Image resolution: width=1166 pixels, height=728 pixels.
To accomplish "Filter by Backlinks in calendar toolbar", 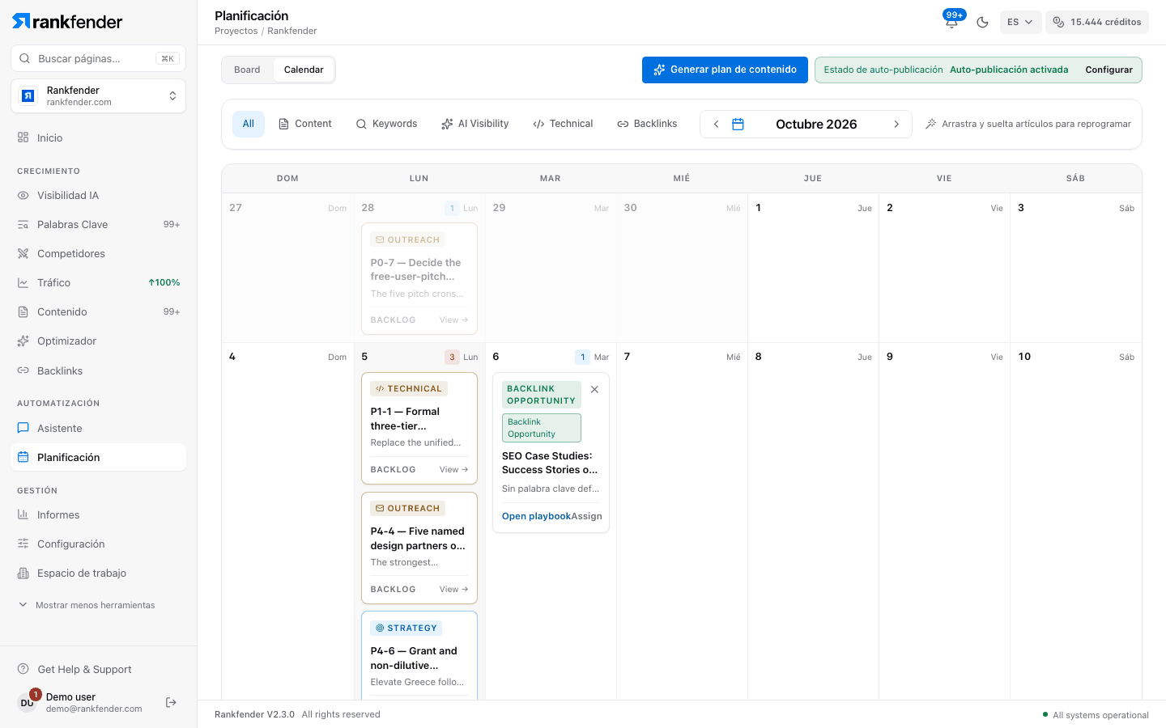I will tap(647, 124).
